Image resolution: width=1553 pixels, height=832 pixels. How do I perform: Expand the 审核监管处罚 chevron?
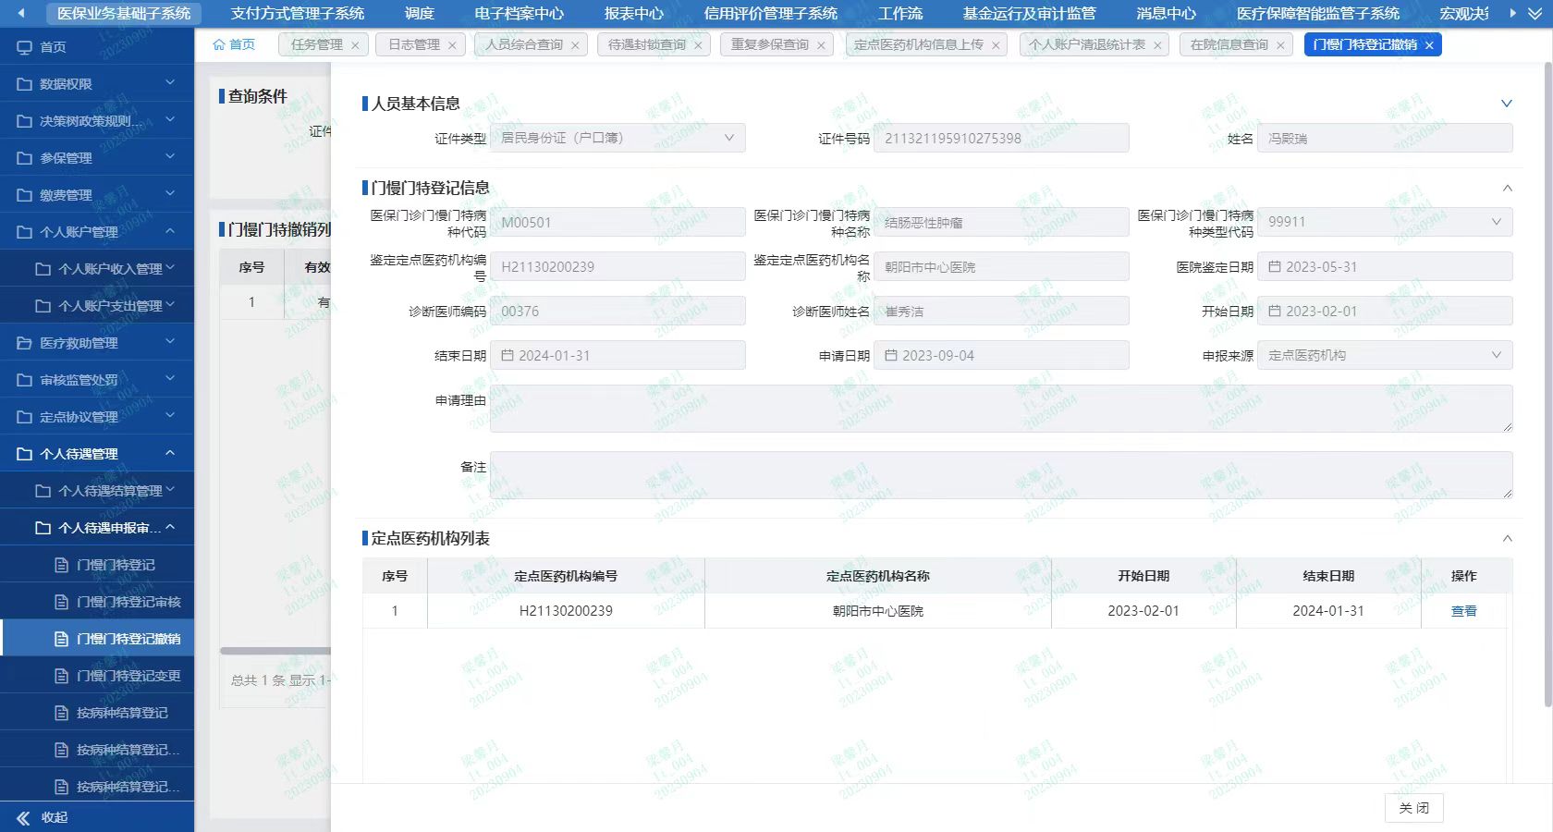(170, 378)
